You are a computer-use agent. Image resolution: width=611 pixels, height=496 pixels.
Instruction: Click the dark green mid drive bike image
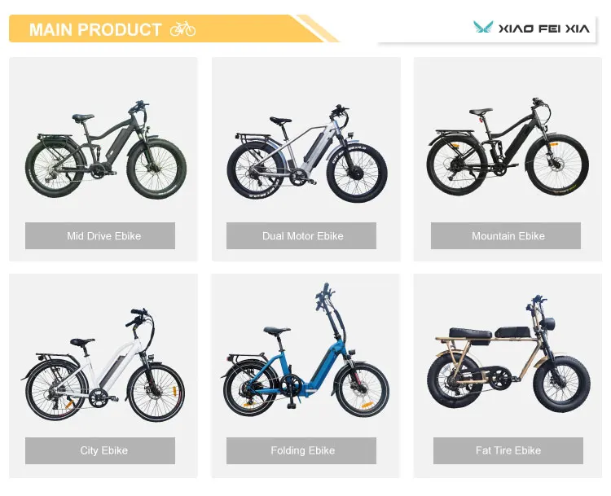[106, 150]
